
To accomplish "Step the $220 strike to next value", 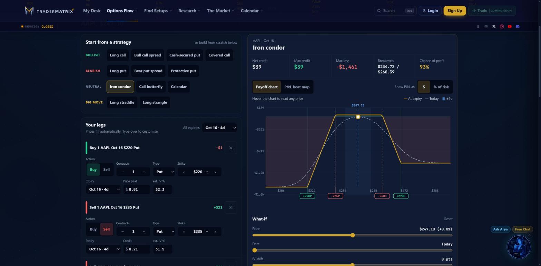I will coord(215,172).
